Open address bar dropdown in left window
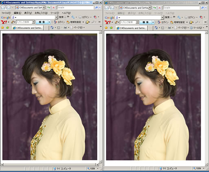 (x=44, y=8)
